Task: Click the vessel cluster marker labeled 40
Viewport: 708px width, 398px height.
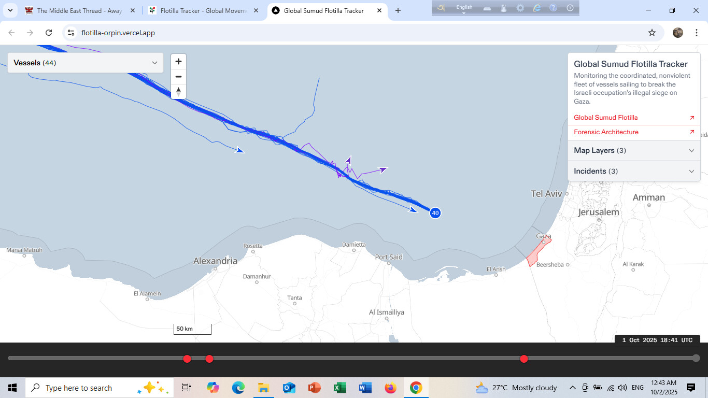Action: click(435, 213)
